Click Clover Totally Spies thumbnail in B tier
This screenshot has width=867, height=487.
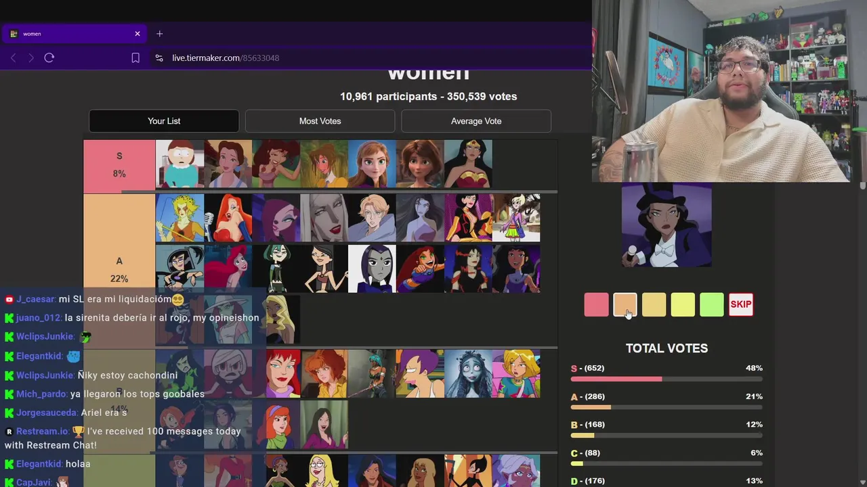click(516, 373)
